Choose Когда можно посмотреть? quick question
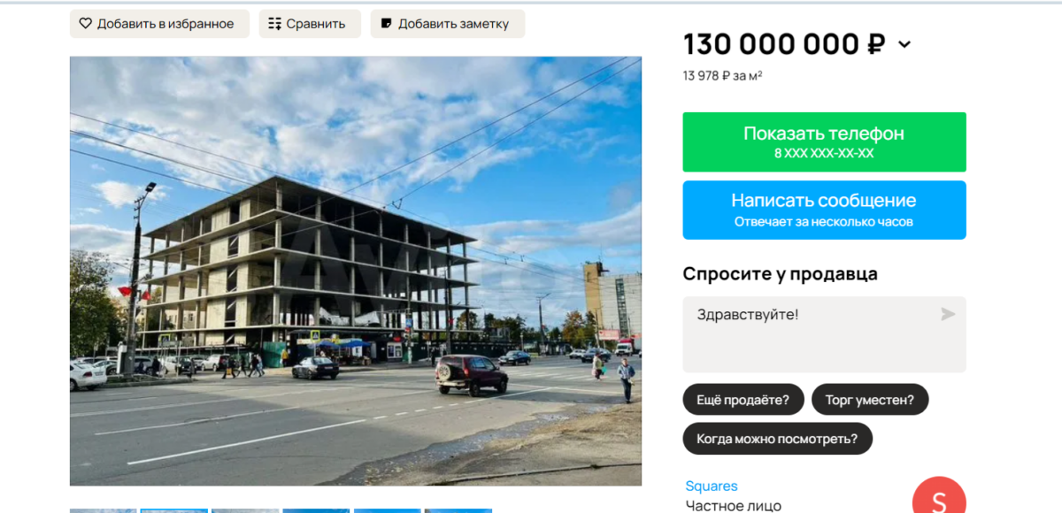The image size is (1062, 513). pos(777,439)
